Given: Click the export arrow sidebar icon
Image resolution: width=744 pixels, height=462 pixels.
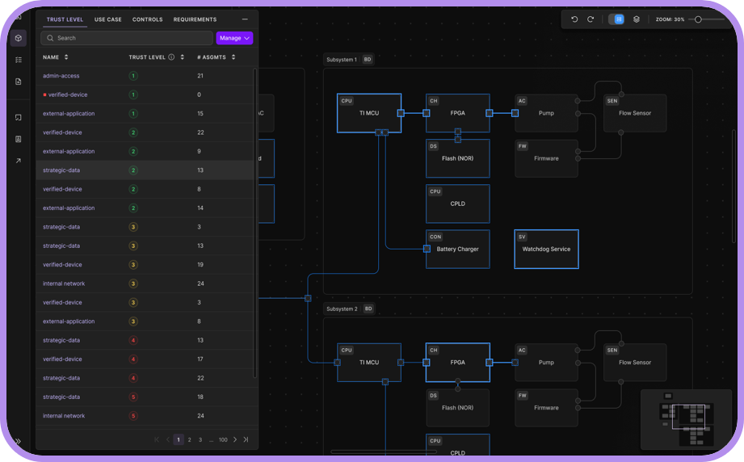Looking at the screenshot, I should point(18,161).
